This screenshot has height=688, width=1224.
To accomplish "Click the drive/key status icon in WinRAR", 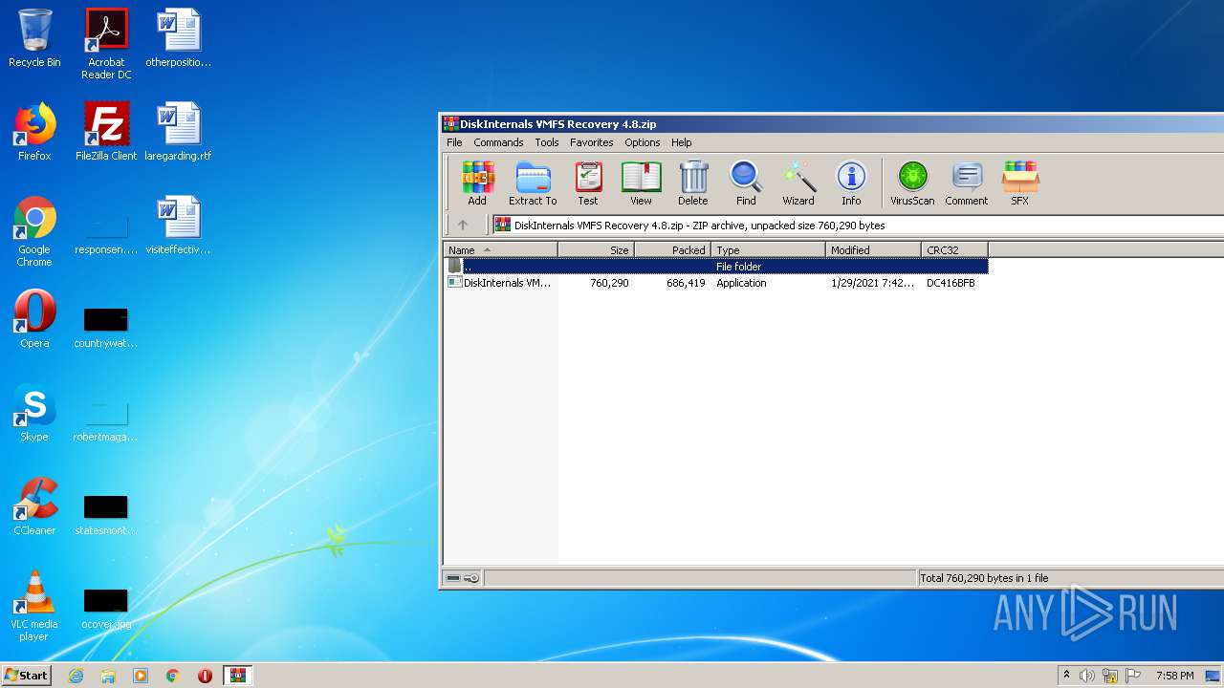I will (x=463, y=578).
